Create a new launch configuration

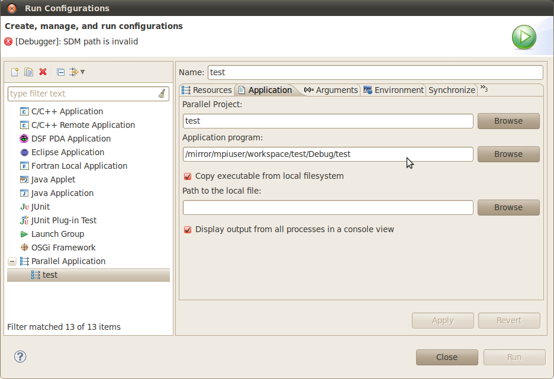tap(15, 72)
